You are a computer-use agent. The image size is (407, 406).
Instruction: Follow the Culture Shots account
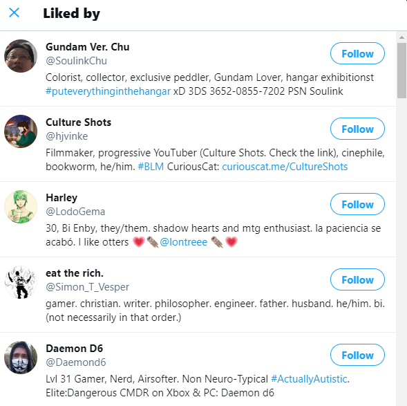coord(357,129)
